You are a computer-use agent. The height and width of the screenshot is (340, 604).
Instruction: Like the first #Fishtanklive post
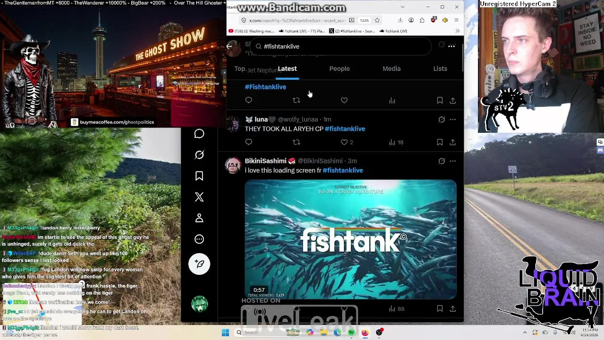344,100
